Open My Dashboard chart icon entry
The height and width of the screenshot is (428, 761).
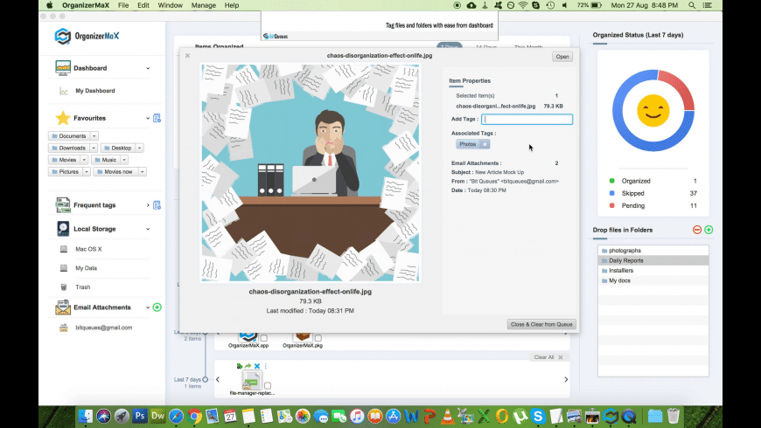tap(64, 91)
